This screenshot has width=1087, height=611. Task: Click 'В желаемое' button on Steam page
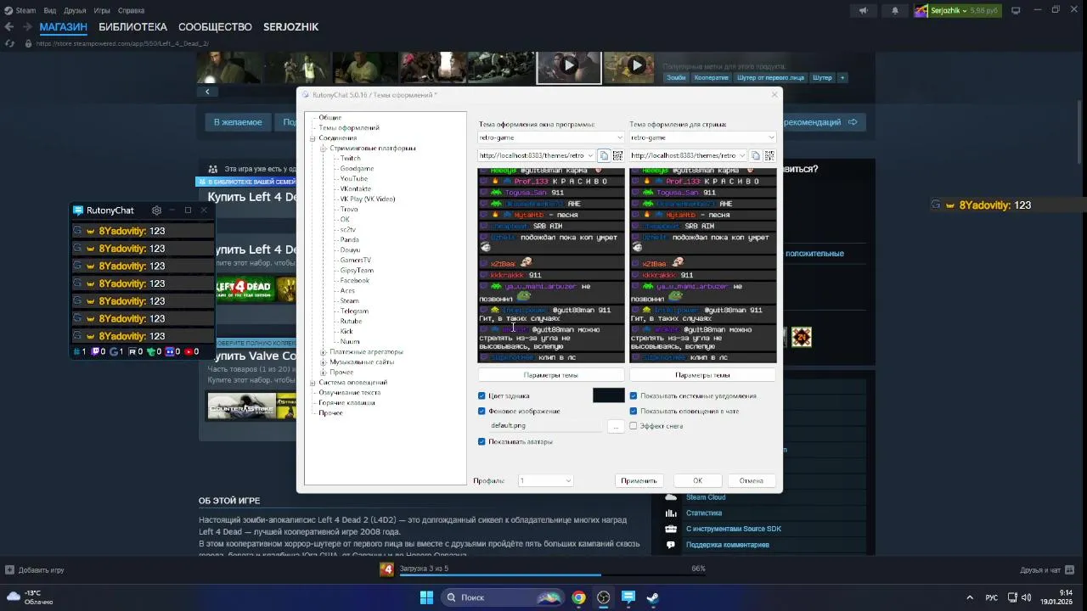tap(238, 122)
